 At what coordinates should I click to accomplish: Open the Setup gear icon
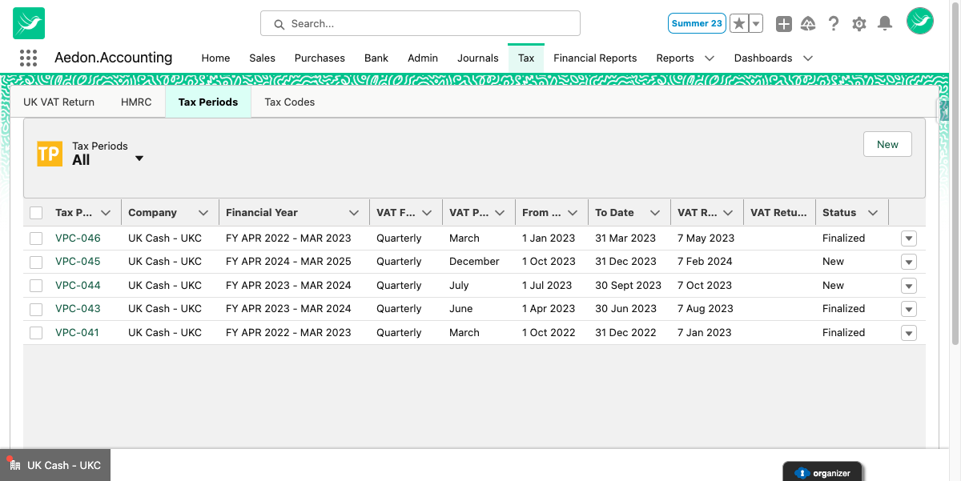(x=859, y=24)
